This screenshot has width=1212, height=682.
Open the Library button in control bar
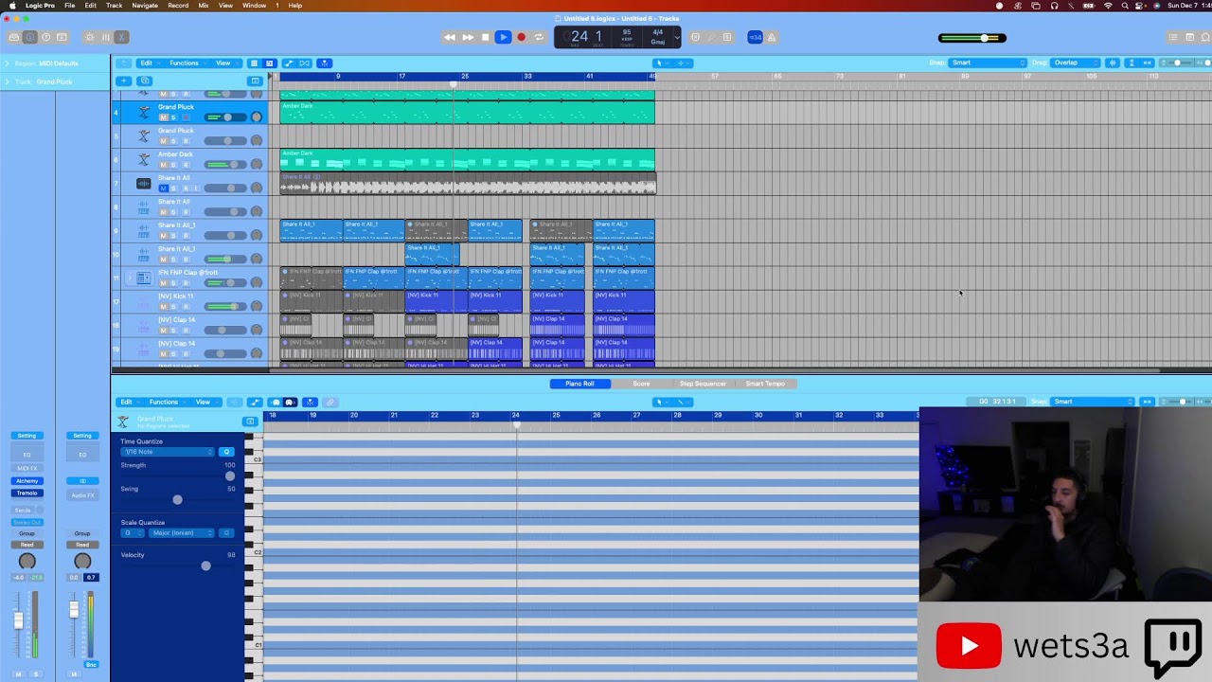[x=13, y=38]
